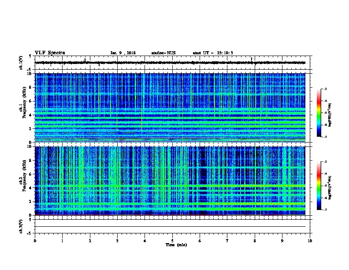Select the date text "Jan. 9, 2018"
The width and height of the screenshot is (349, 270).
123,53
